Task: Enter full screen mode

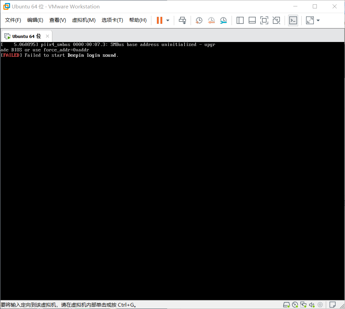Action: 264,20
